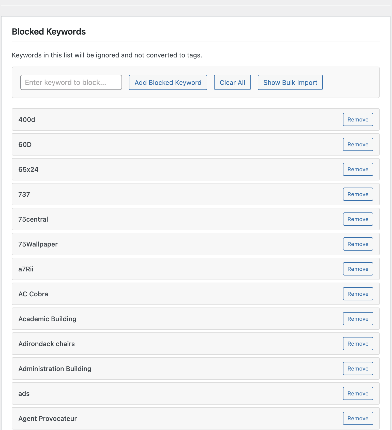Remove the a7Rii keyword
Screen dimensions: 392x430
(x=358, y=269)
